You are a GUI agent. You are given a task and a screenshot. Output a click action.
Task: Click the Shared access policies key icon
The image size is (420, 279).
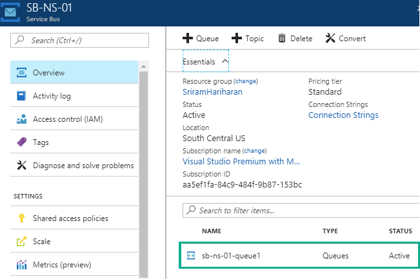point(21,218)
